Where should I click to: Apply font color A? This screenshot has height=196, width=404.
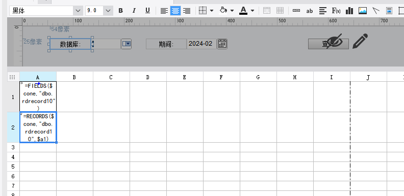243,11
